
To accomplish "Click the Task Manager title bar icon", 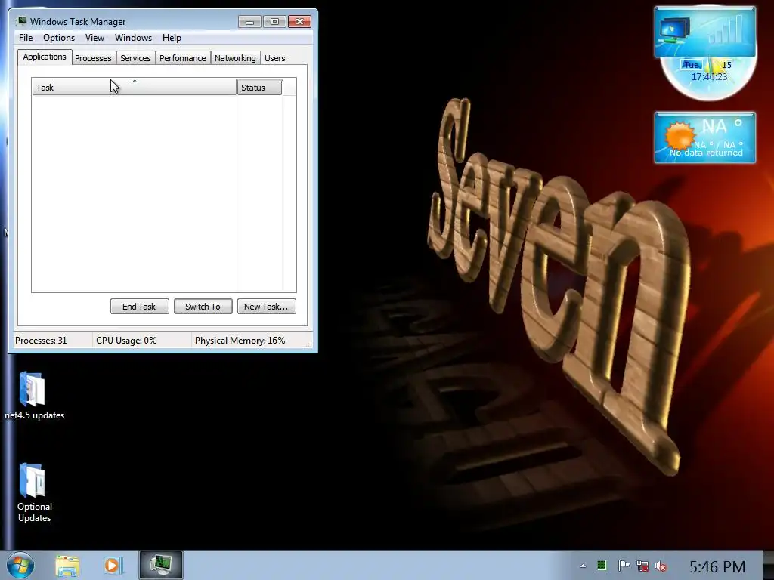I will point(20,21).
